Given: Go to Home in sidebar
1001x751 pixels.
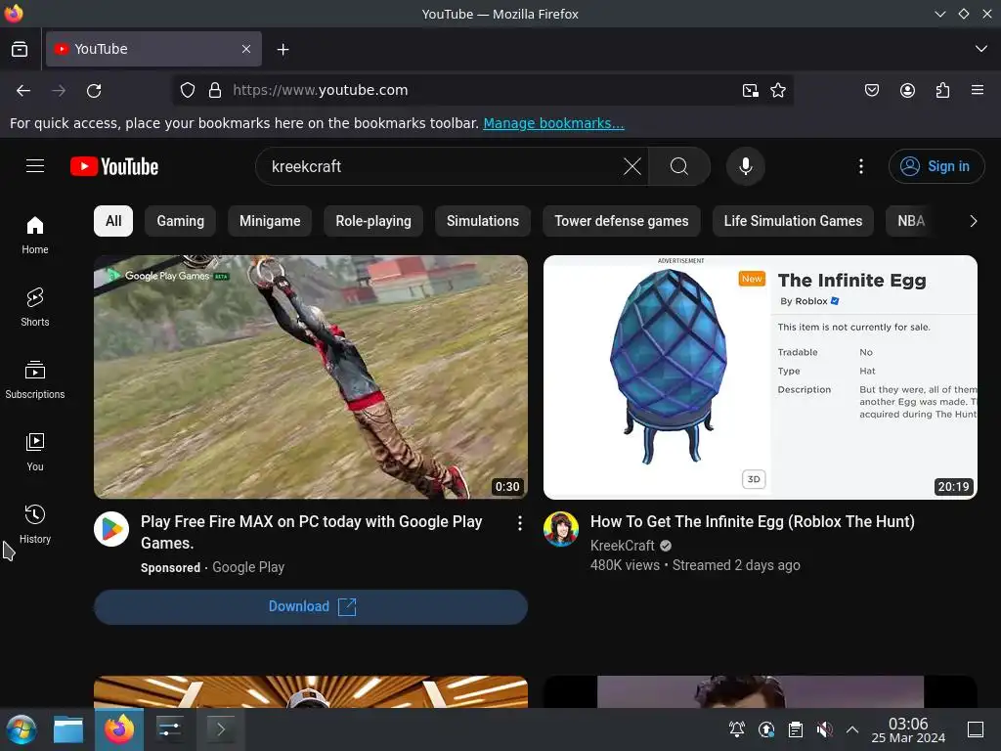Looking at the screenshot, I should pyautogui.click(x=35, y=235).
